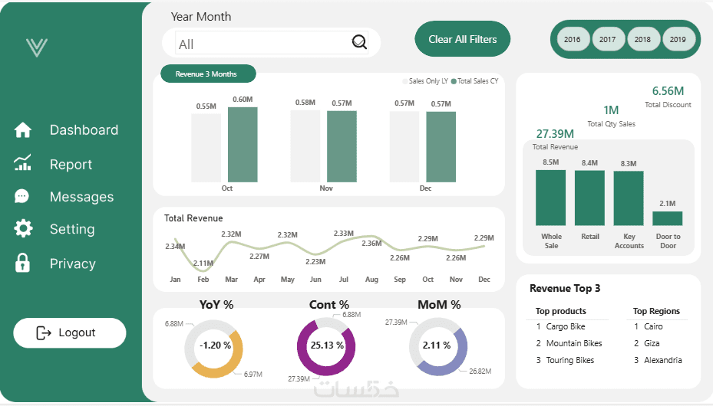Click the 6.56M Total Discount value

click(x=668, y=90)
